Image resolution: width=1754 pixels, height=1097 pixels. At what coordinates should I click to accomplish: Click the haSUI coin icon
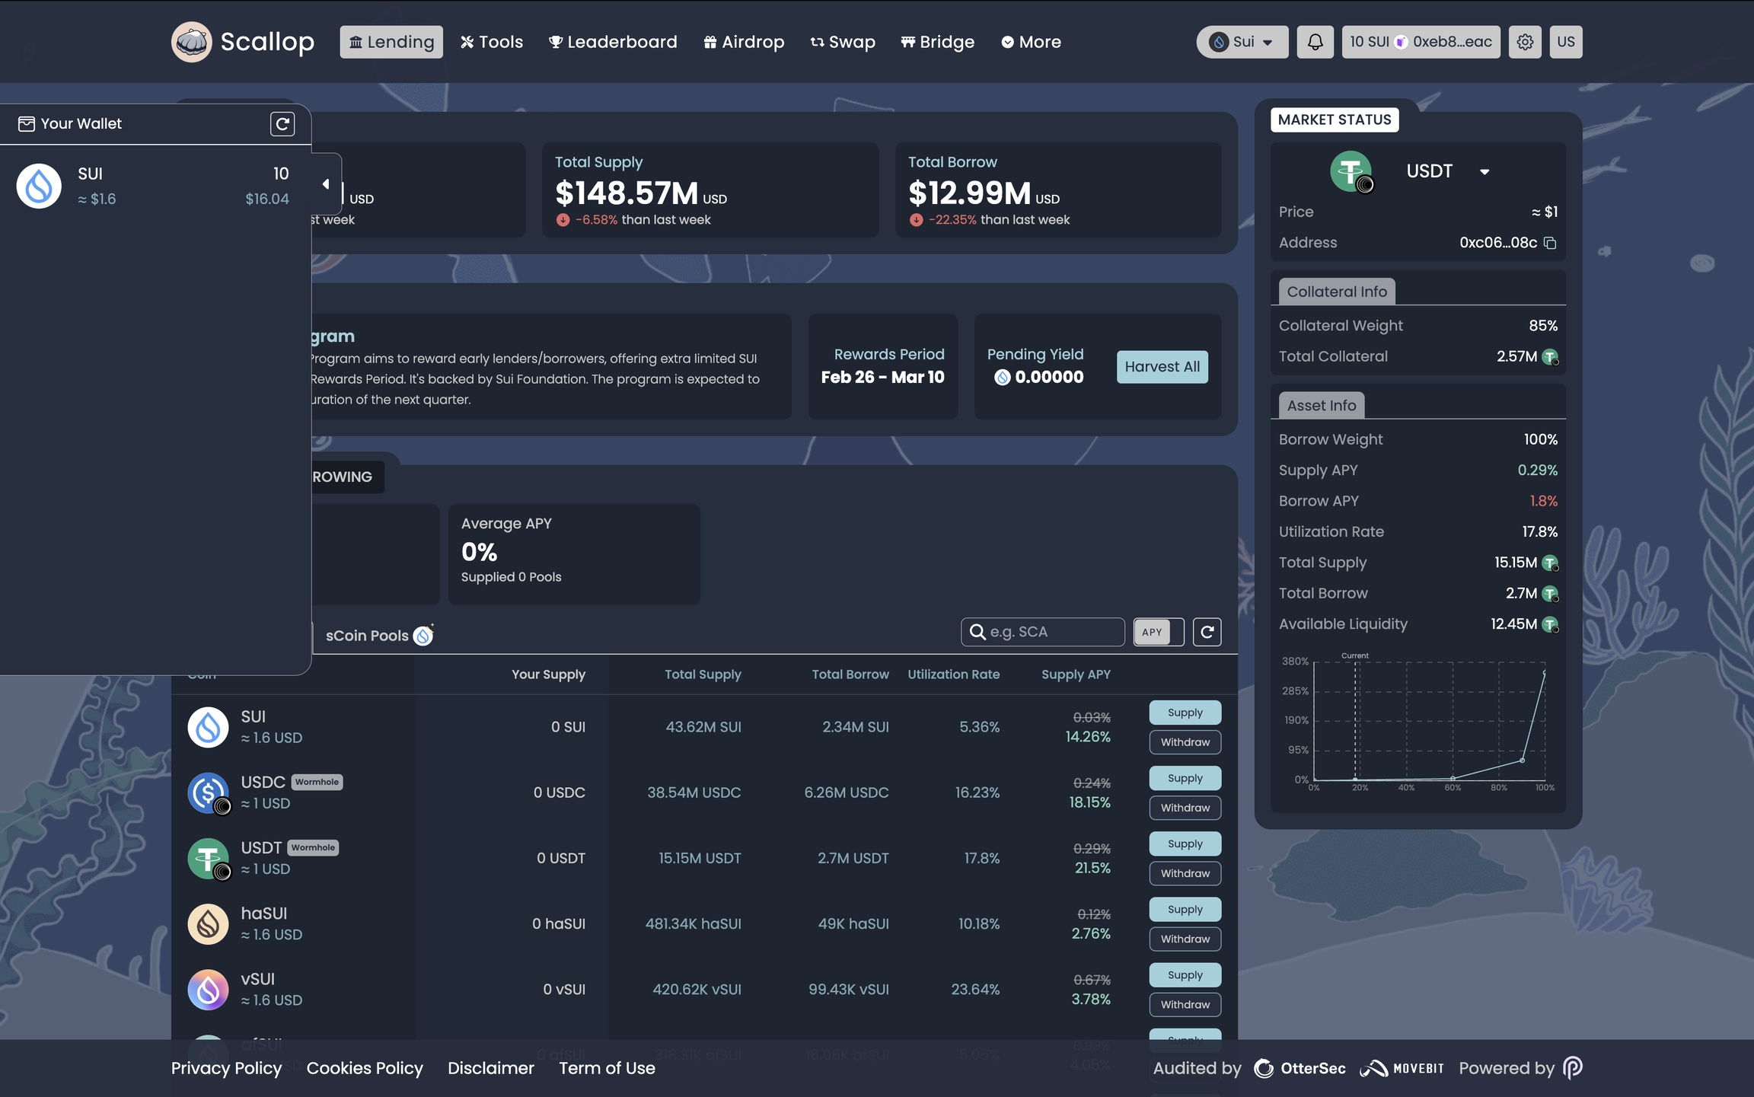point(208,923)
